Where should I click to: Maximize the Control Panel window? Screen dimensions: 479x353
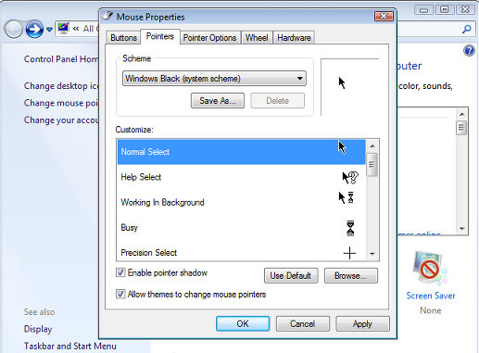(445, 9)
